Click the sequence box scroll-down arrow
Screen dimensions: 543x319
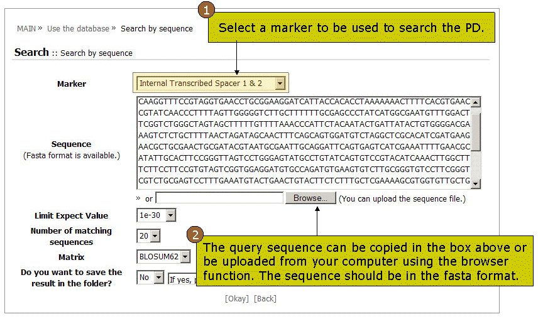click(476, 183)
